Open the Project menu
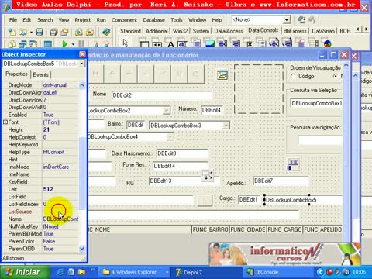The width and height of the screenshot is (372, 279). (83, 20)
